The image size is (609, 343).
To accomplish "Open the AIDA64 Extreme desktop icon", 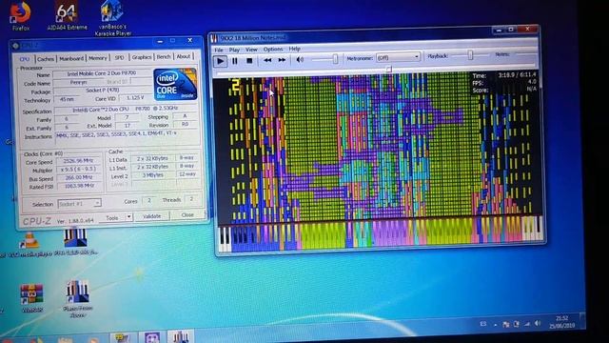I will pos(68,15).
